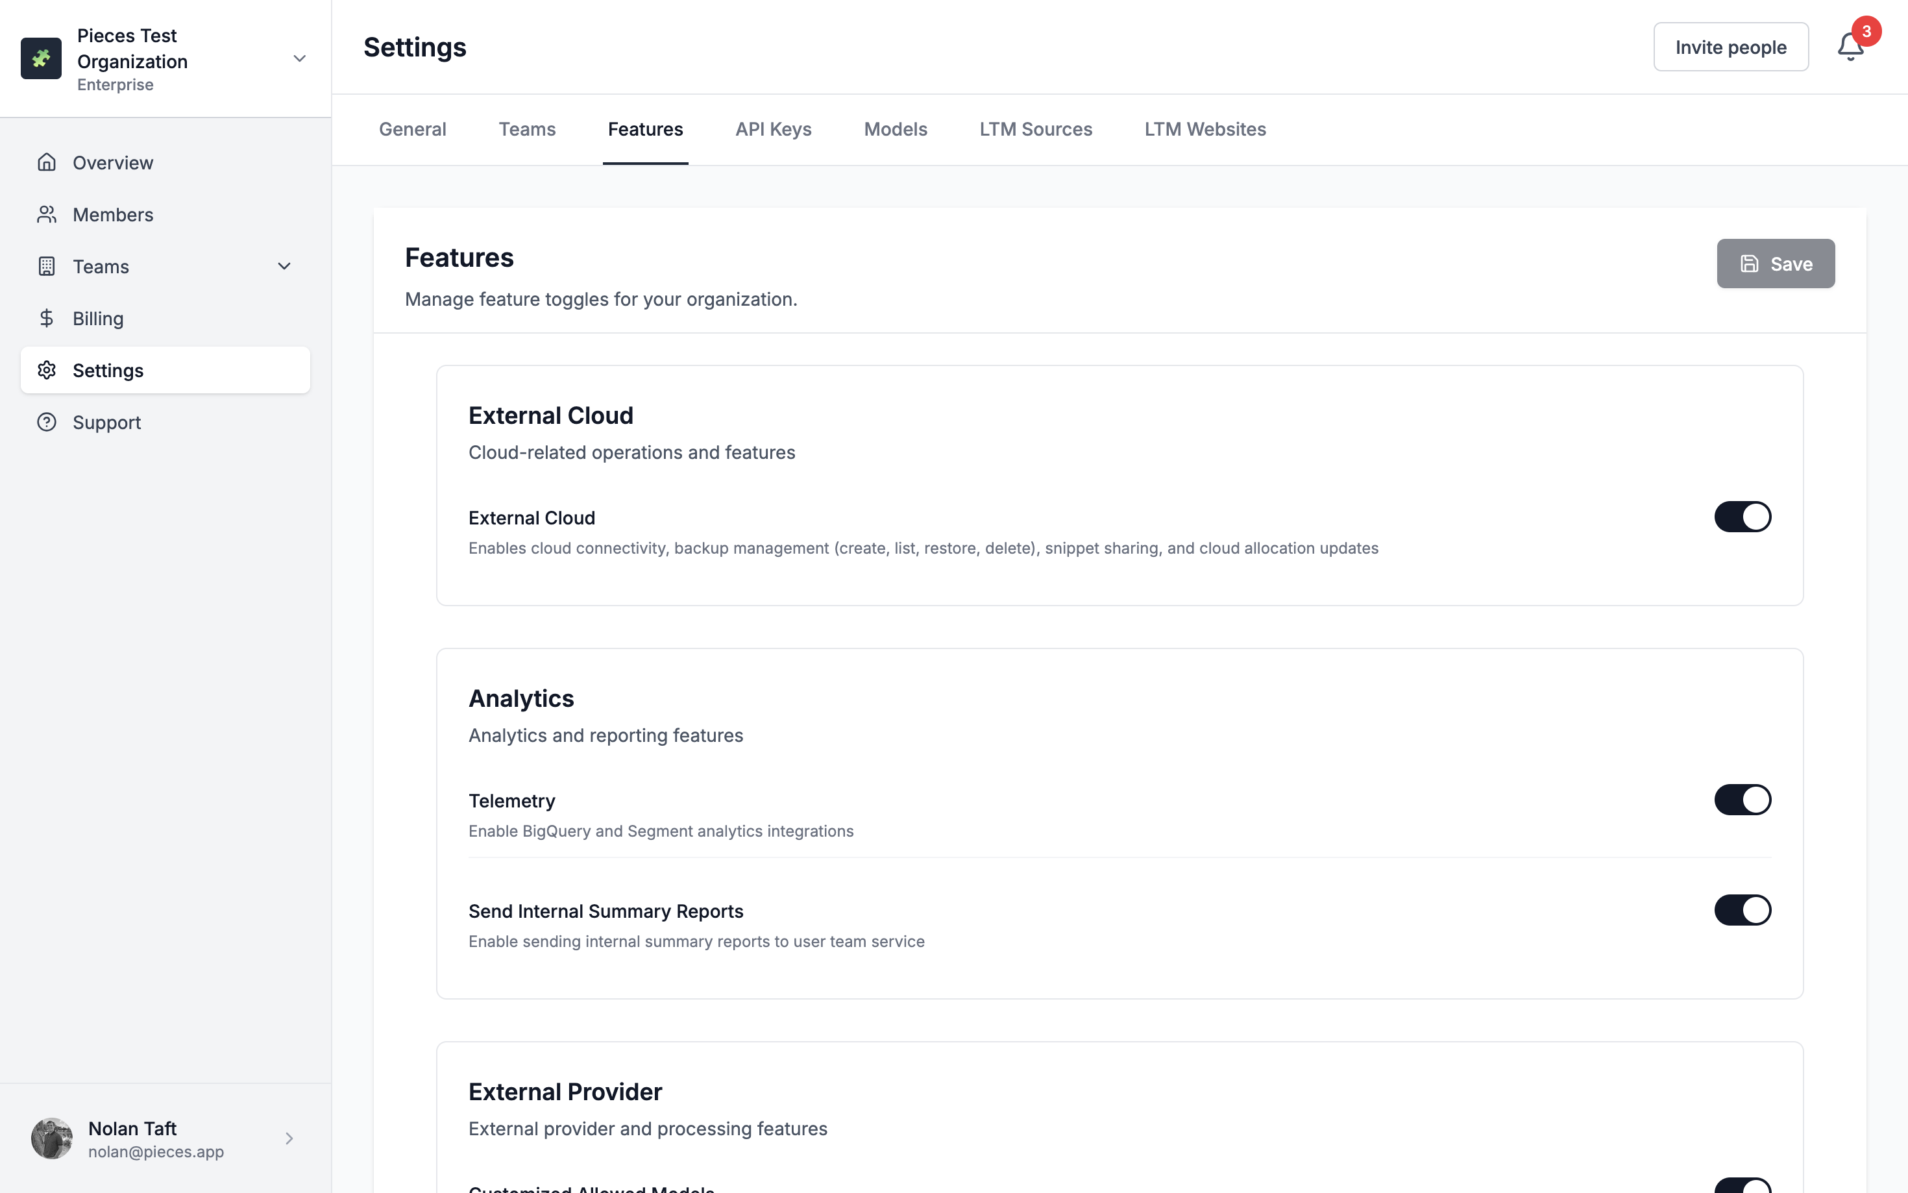Open the LTM Sources tab
The height and width of the screenshot is (1193, 1908).
click(x=1035, y=129)
